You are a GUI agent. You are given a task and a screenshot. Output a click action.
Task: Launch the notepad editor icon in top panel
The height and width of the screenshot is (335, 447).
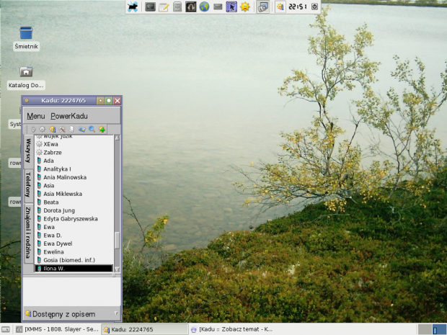tap(164, 6)
